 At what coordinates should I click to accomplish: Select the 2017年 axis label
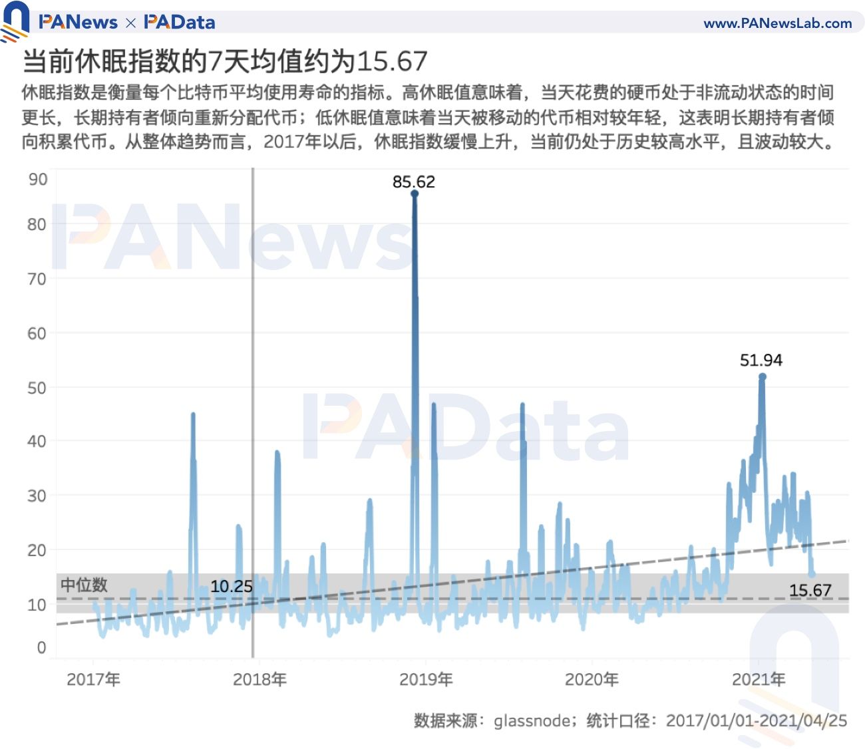93,679
